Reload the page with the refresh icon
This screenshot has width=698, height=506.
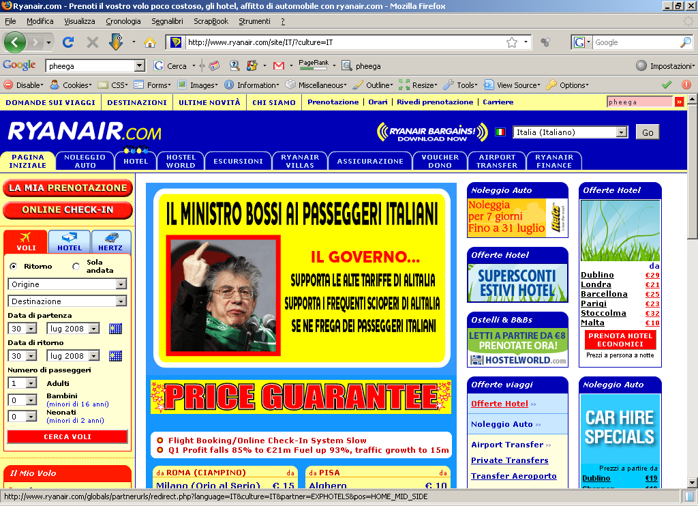(68, 42)
